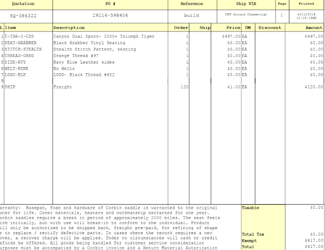The width and height of the screenshot is (325, 250).
Task: Click the $497.00 price cell
Action: (x=231, y=36)
